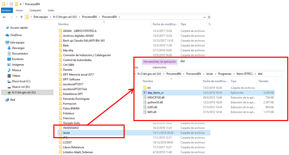
Task: Go up one folder level arrow
Action: click(x=21, y=17)
